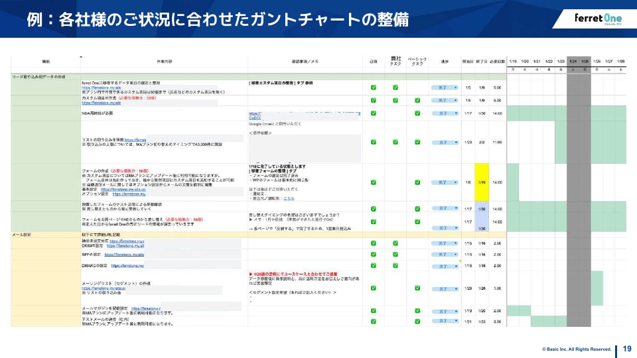Image resolution: width=637 pixels, height=358 pixels.
Task: Select the grayed 1/24 Saturday column header
Action: 573,62
